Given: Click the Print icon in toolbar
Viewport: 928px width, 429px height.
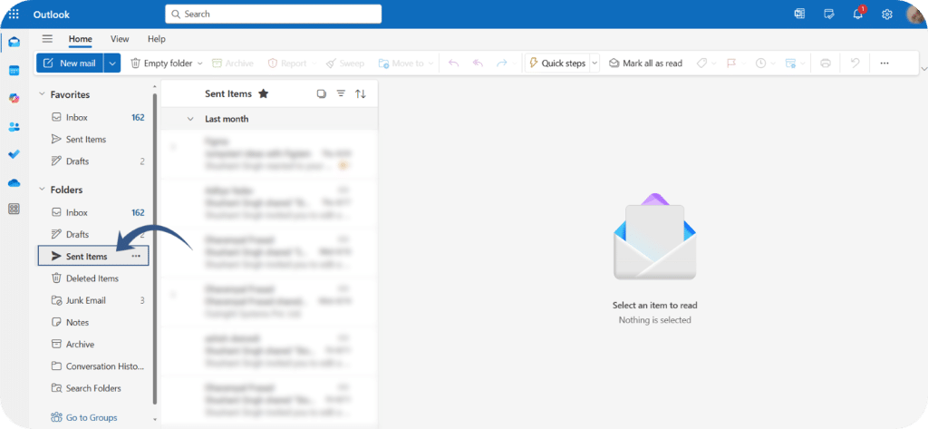Looking at the screenshot, I should [x=826, y=63].
